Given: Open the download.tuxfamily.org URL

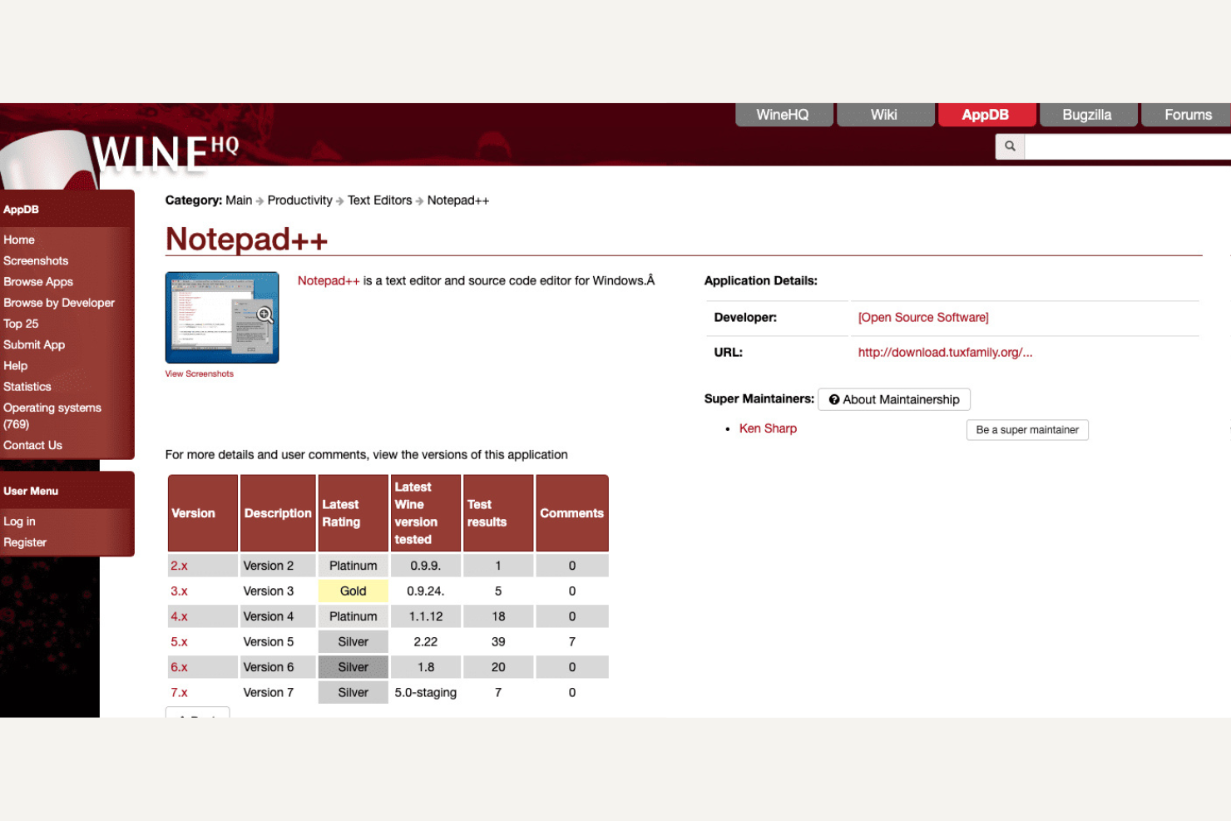Looking at the screenshot, I should click(x=945, y=352).
